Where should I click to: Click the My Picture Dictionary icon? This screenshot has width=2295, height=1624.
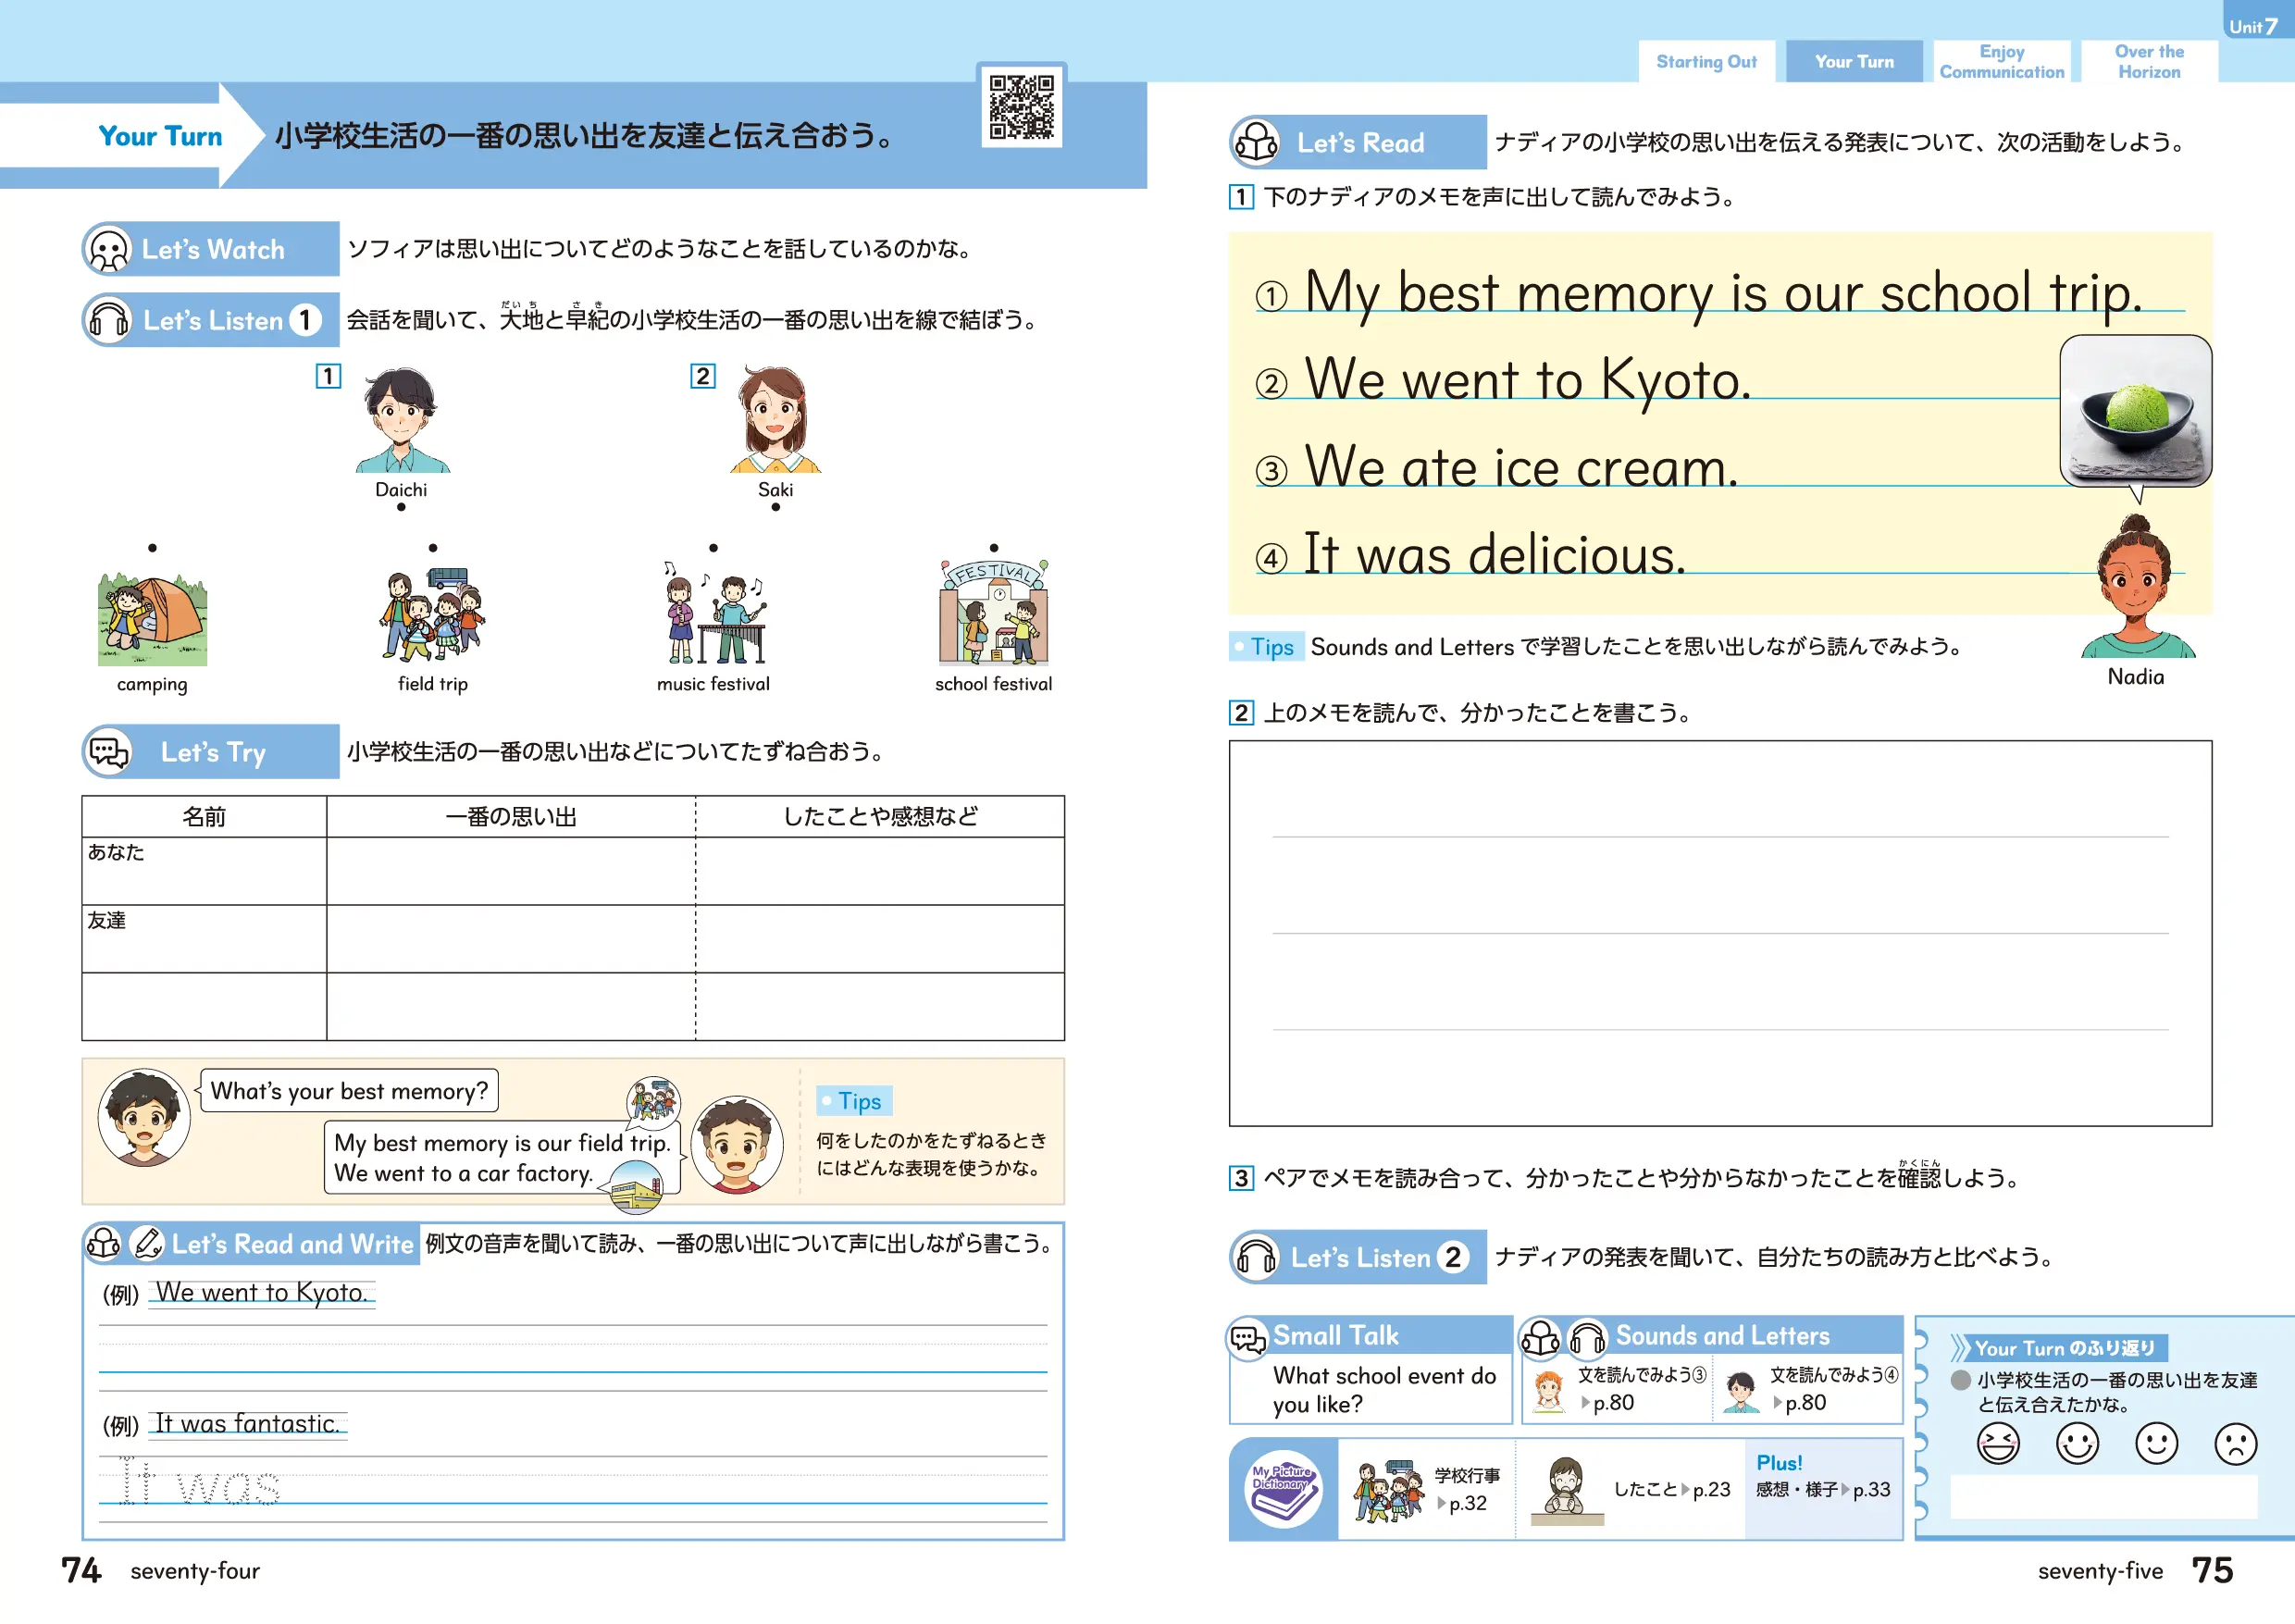pyautogui.click(x=1283, y=1489)
